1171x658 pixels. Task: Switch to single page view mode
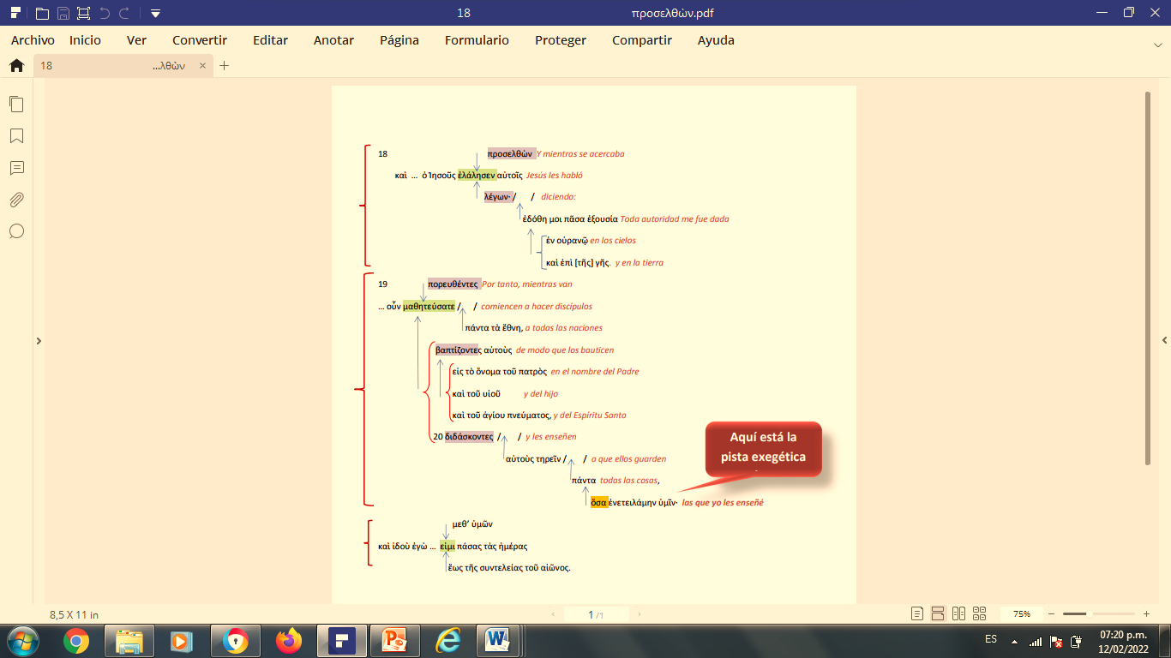[x=917, y=613]
